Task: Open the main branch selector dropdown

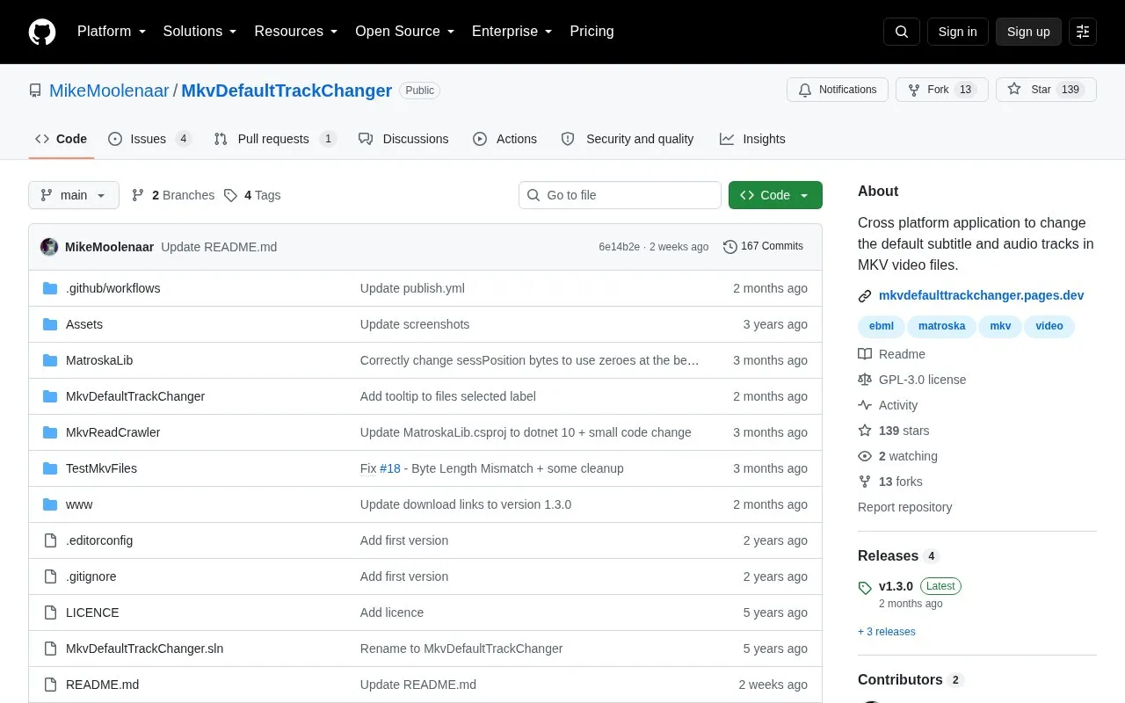Action: [74, 195]
